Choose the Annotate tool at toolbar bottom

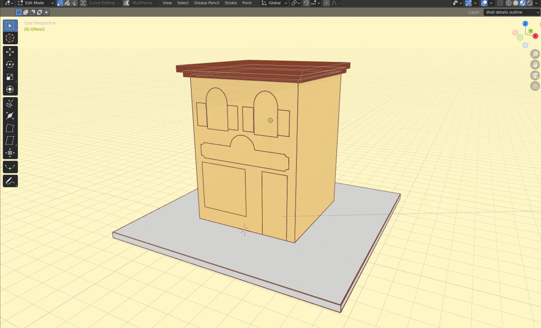coord(10,181)
